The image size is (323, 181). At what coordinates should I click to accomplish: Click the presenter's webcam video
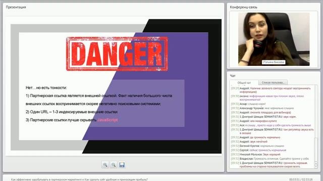[x=274, y=39]
